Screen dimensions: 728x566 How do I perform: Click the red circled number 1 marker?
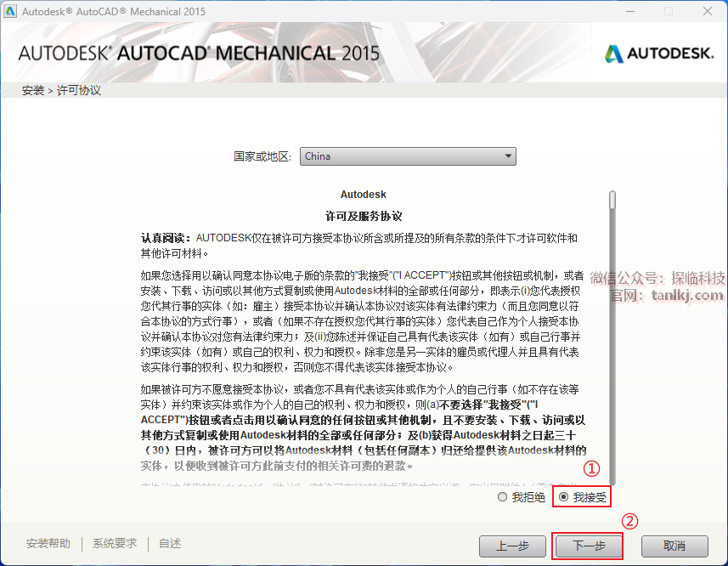pyautogui.click(x=594, y=468)
